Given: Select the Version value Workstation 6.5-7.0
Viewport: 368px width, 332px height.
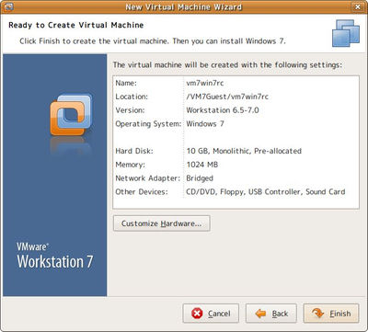Looking at the screenshot, I should tap(223, 110).
